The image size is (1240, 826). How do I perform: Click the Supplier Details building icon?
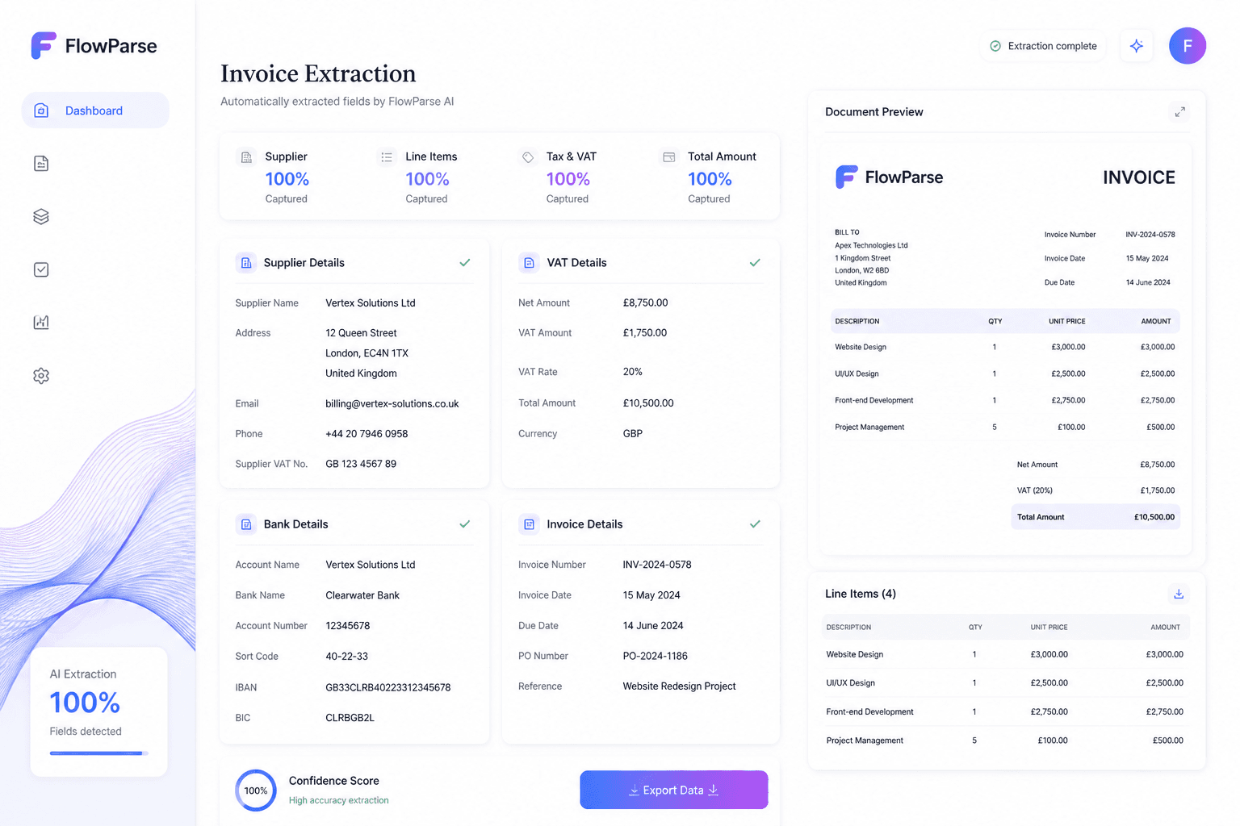246,263
